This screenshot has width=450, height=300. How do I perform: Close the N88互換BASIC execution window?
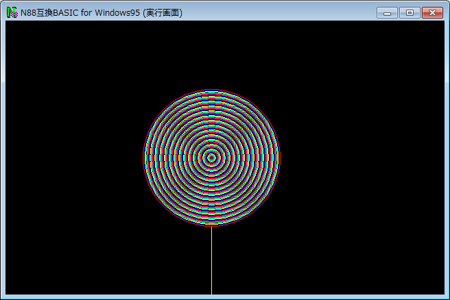[x=432, y=13]
